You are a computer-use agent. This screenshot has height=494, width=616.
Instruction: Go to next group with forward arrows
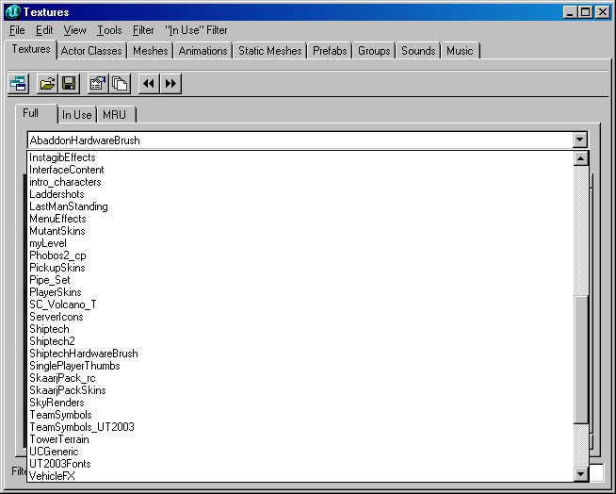tap(170, 83)
